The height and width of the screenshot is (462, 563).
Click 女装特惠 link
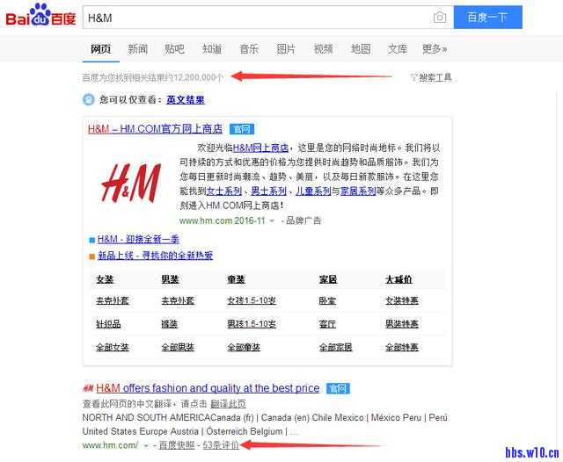coord(402,300)
